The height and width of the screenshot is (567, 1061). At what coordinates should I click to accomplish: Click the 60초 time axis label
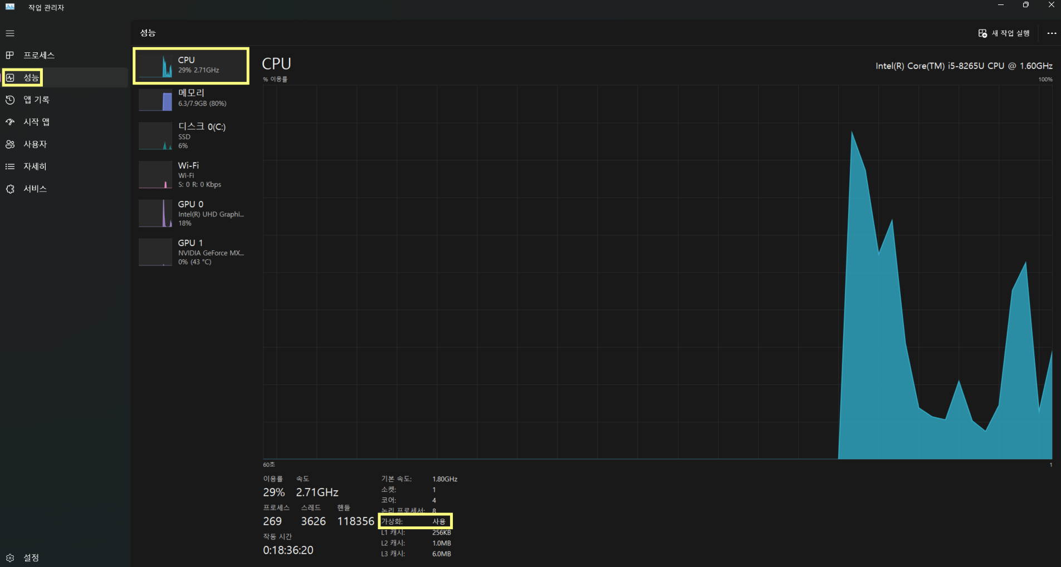269,465
